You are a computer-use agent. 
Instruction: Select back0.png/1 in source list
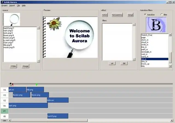click(9, 28)
